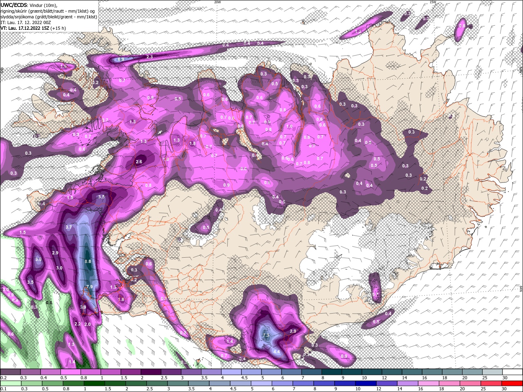Image resolution: width=523 pixels, height=392 pixels.
Task: Click the 8.8 precipitation maximum value
Action: tap(88, 261)
